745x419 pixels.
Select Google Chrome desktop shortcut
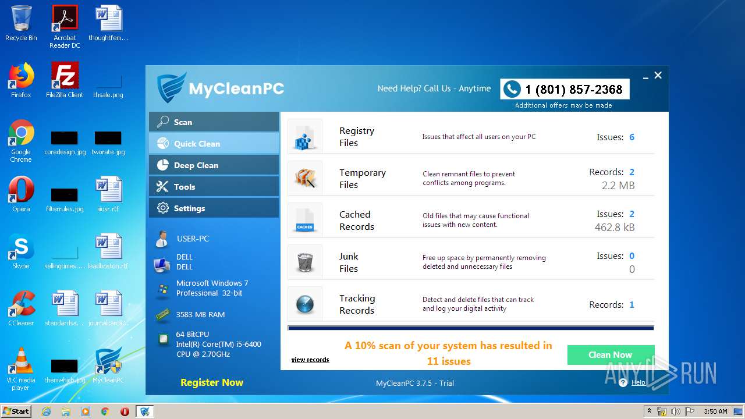pos(21,141)
